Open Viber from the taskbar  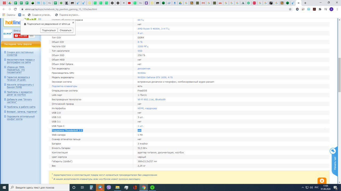coord(109,188)
